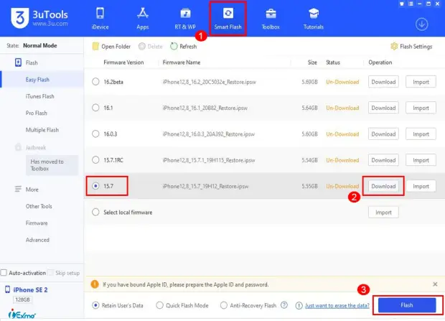Download the 16.0.3 firmware
The width and height of the screenshot is (445, 321).
pos(383,134)
